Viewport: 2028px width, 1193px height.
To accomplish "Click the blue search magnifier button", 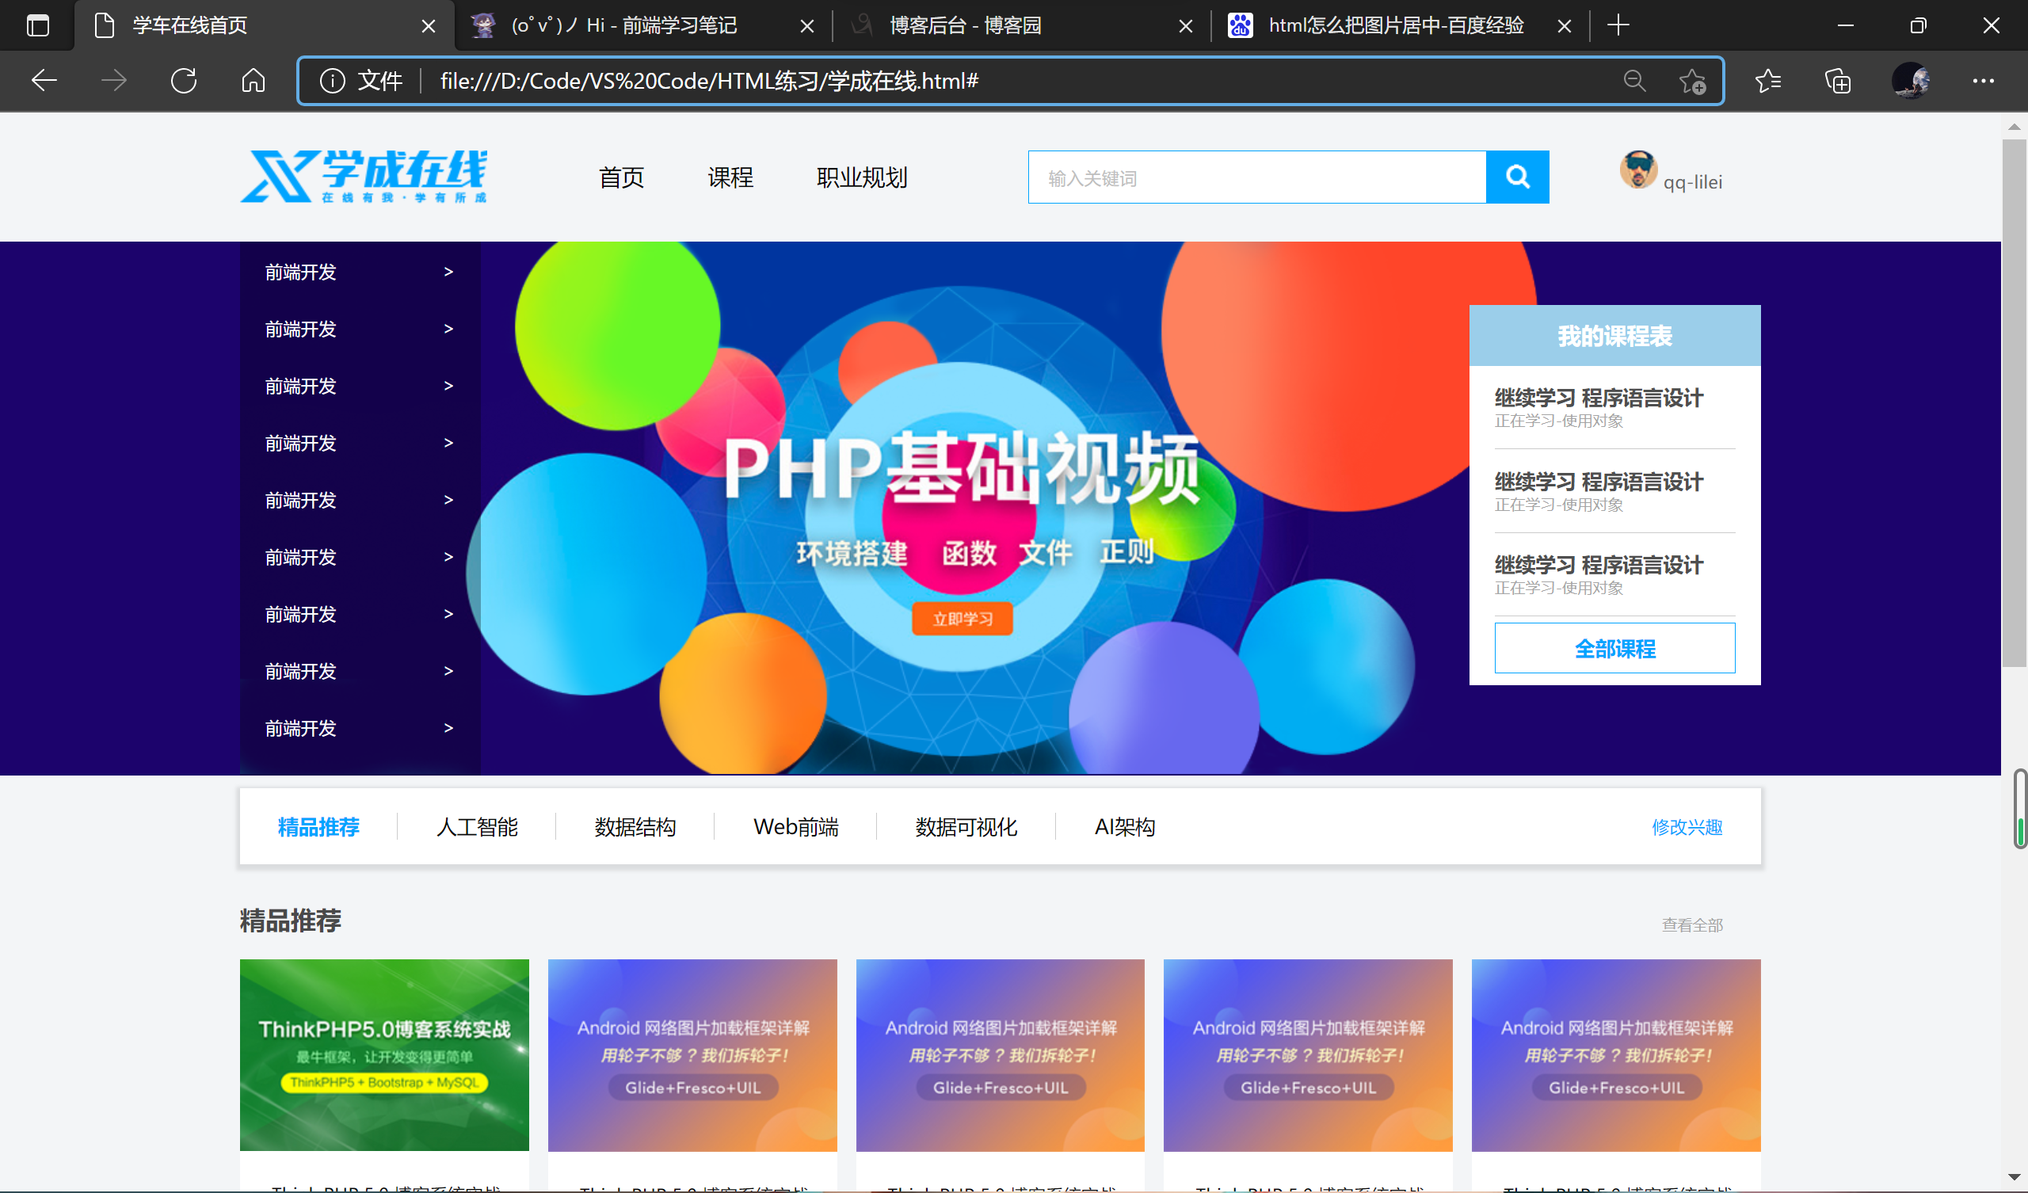I will tap(1516, 177).
